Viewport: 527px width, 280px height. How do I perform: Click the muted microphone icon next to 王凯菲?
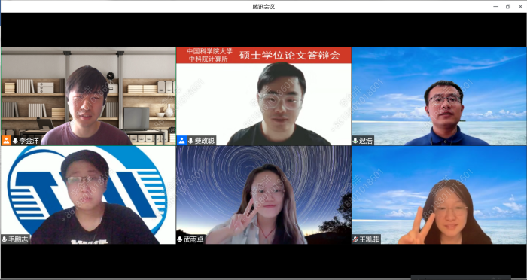point(355,239)
